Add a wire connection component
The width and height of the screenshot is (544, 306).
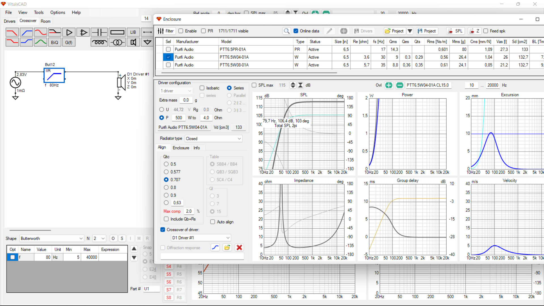click(x=147, y=32)
